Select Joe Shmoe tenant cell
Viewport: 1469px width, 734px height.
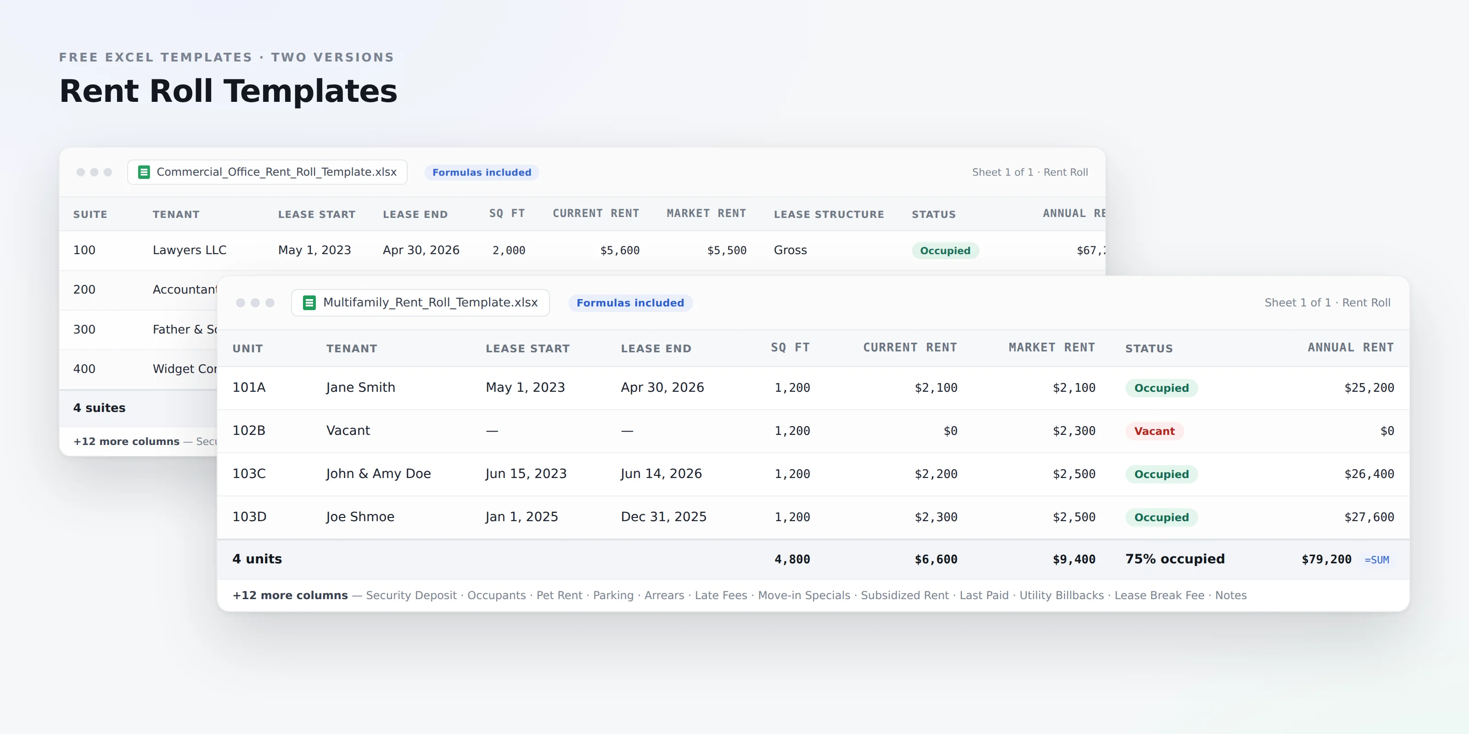coord(360,517)
